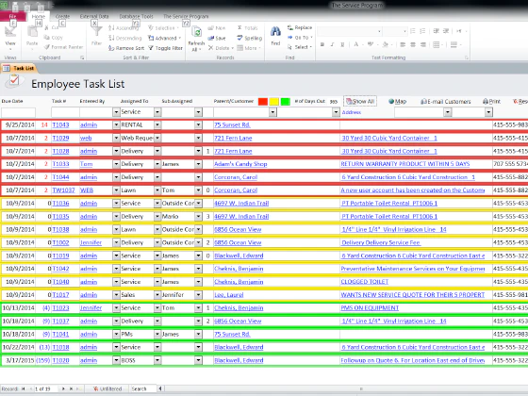
Task: Run the Spelling check
Action: [249, 38]
